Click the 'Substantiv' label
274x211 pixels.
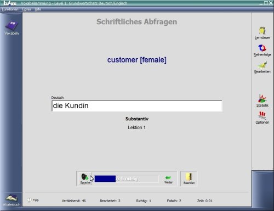click(137, 119)
